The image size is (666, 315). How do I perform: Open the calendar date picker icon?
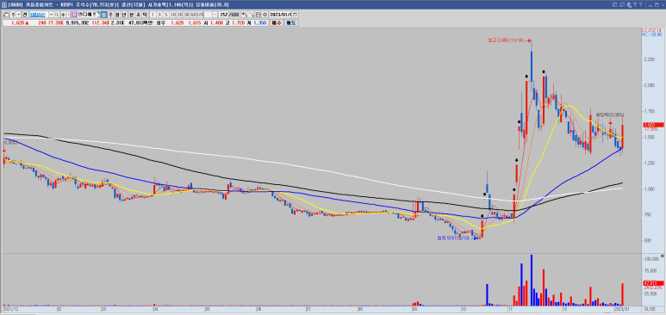(x=295, y=15)
